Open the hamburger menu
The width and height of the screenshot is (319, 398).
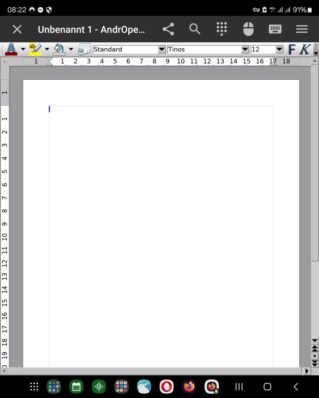coord(302,29)
